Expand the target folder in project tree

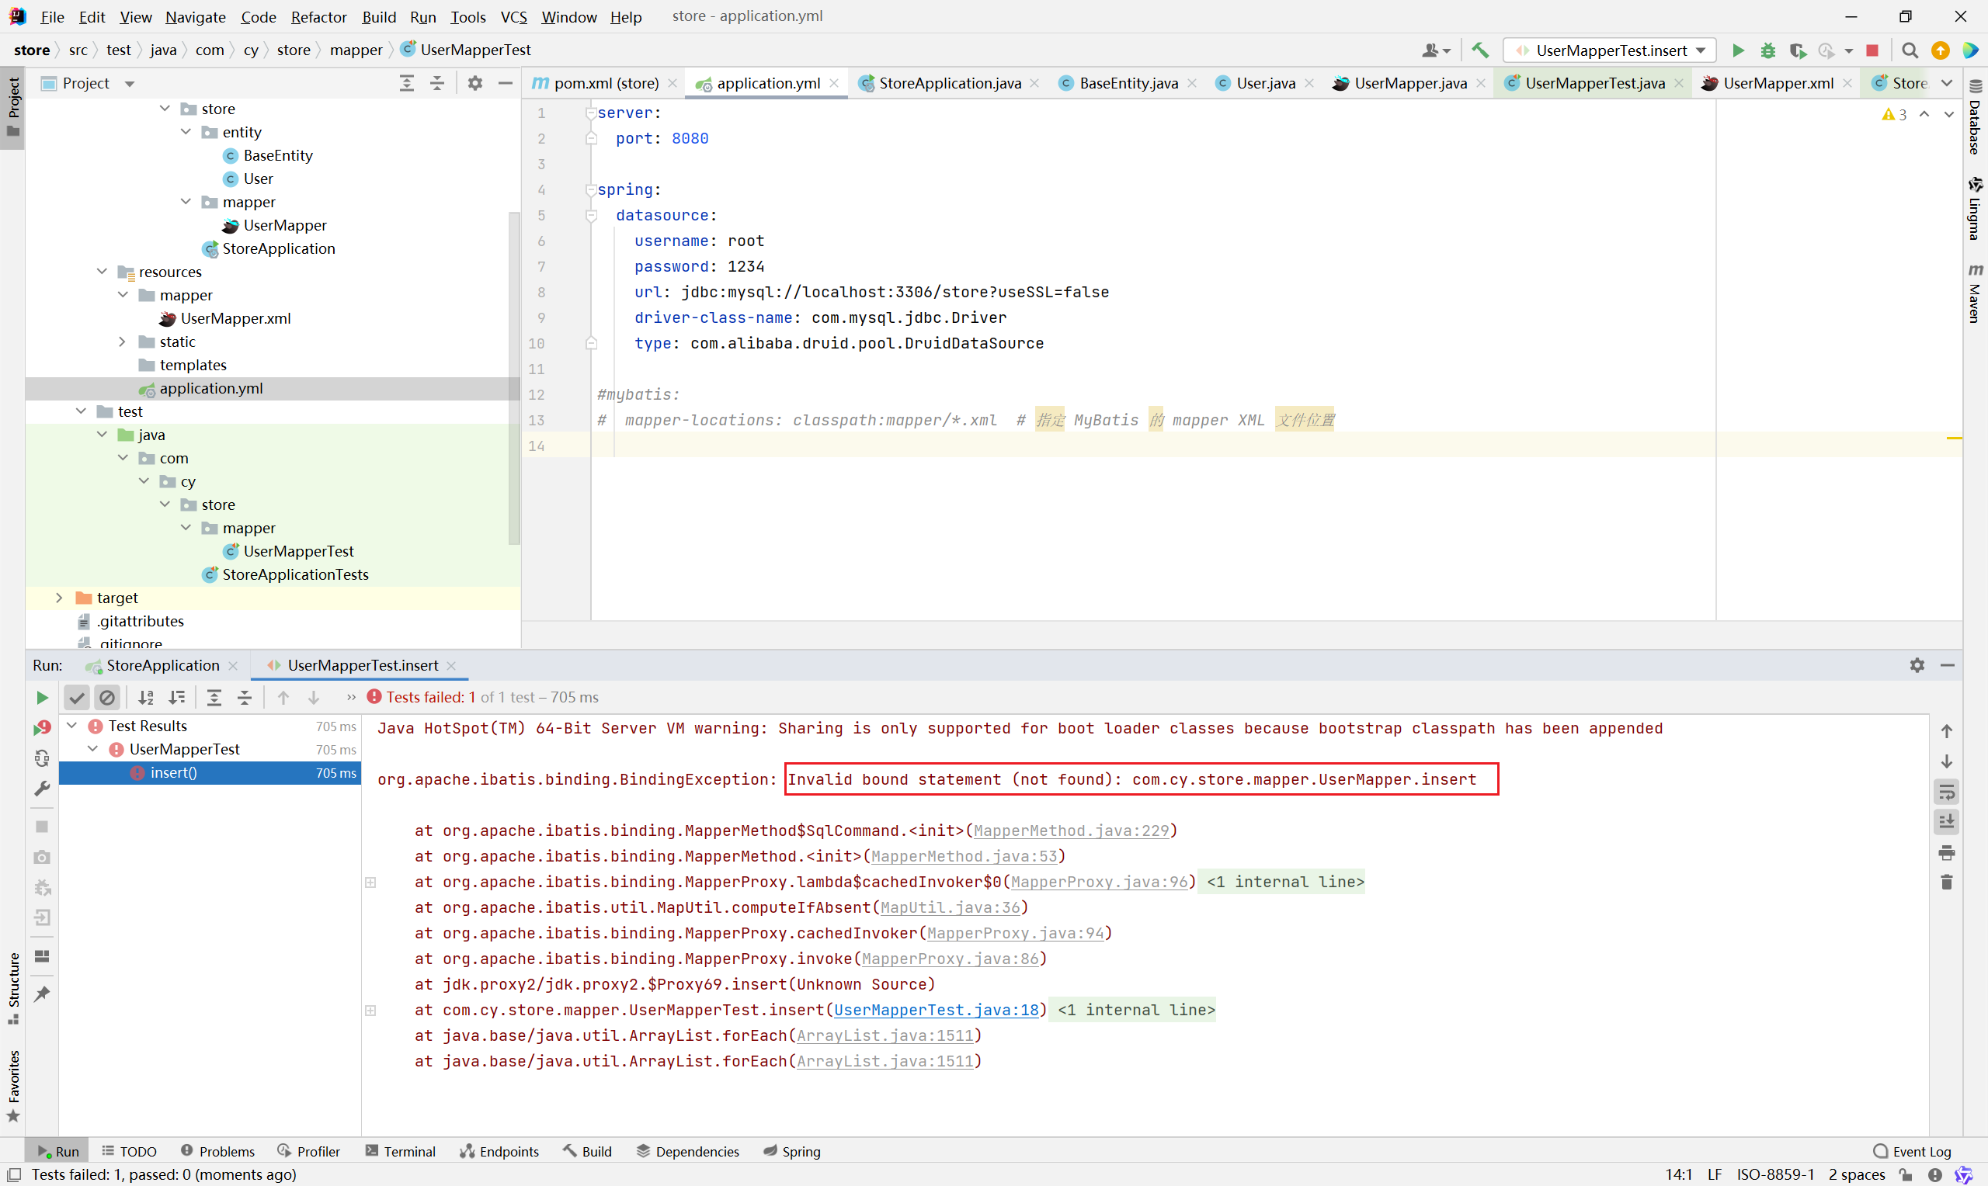(x=58, y=598)
